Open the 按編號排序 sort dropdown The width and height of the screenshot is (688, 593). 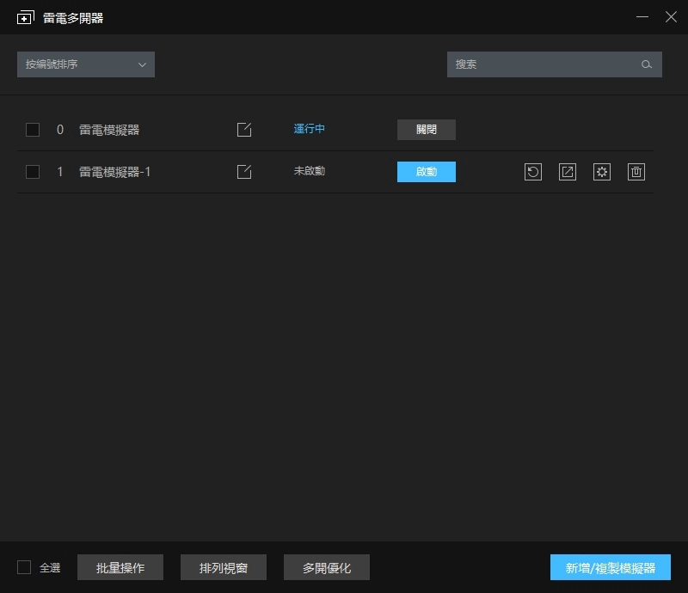85,64
